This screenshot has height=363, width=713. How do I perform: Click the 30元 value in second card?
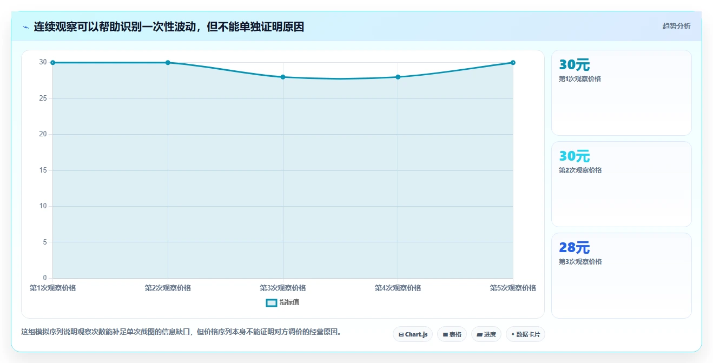coord(574,156)
